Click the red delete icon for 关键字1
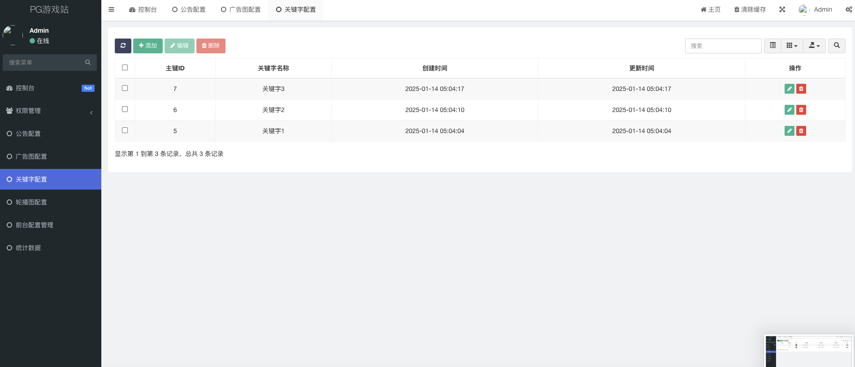Viewport: 855px width, 367px height. click(x=801, y=131)
